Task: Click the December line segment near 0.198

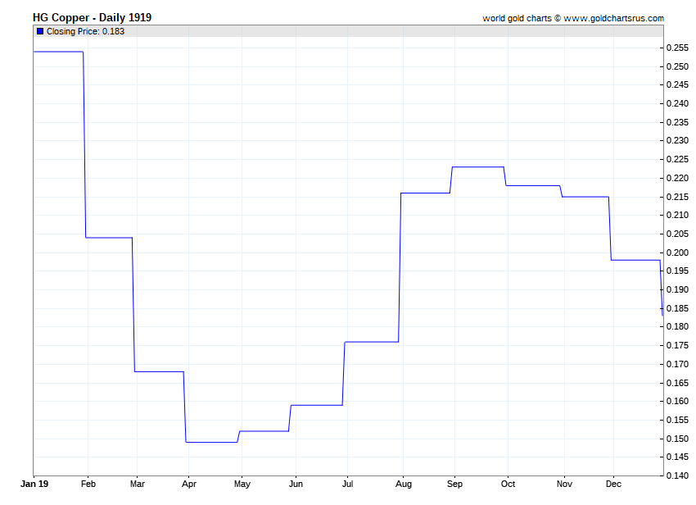Action: pos(635,260)
